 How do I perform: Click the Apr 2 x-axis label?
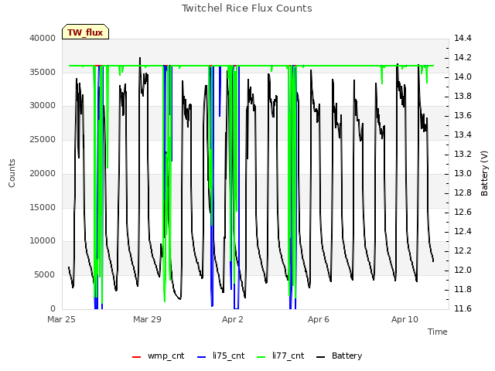tap(233, 319)
